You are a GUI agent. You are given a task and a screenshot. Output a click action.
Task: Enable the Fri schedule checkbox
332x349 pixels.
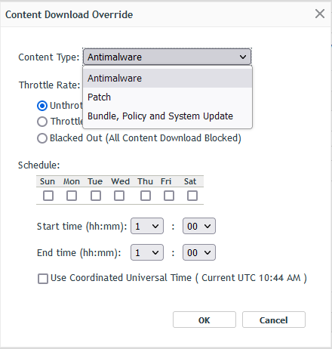tap(169, 196)
